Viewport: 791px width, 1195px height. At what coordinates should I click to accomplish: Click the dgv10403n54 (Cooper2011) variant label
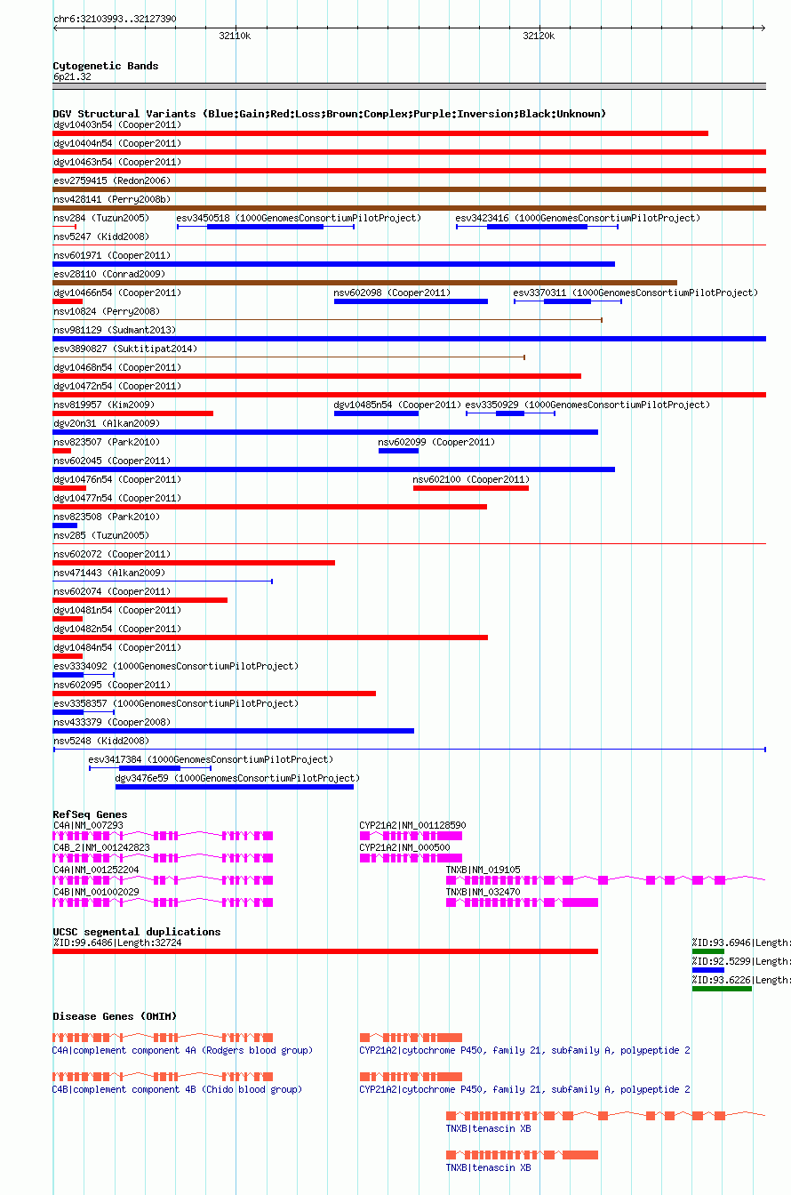(117, 124)
